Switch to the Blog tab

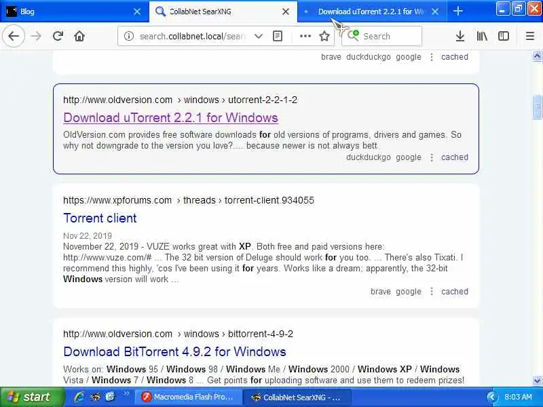[75, 12]
